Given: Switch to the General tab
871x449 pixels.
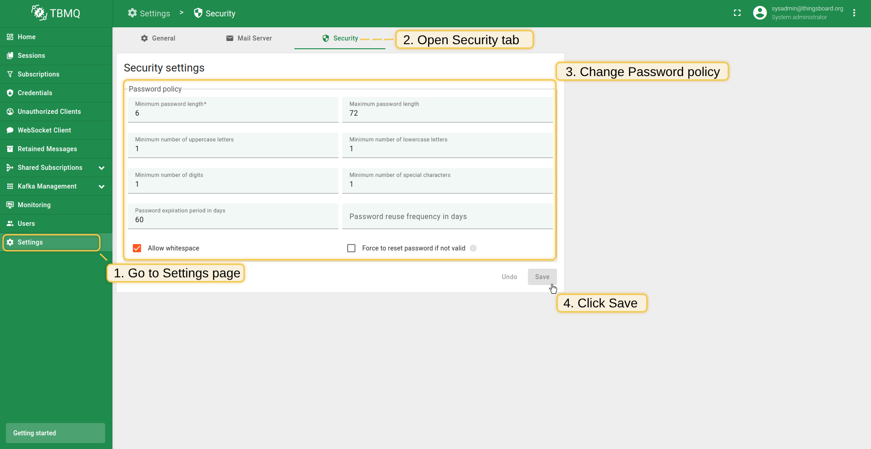Looking at the screenshot, I should click(158, 38).
